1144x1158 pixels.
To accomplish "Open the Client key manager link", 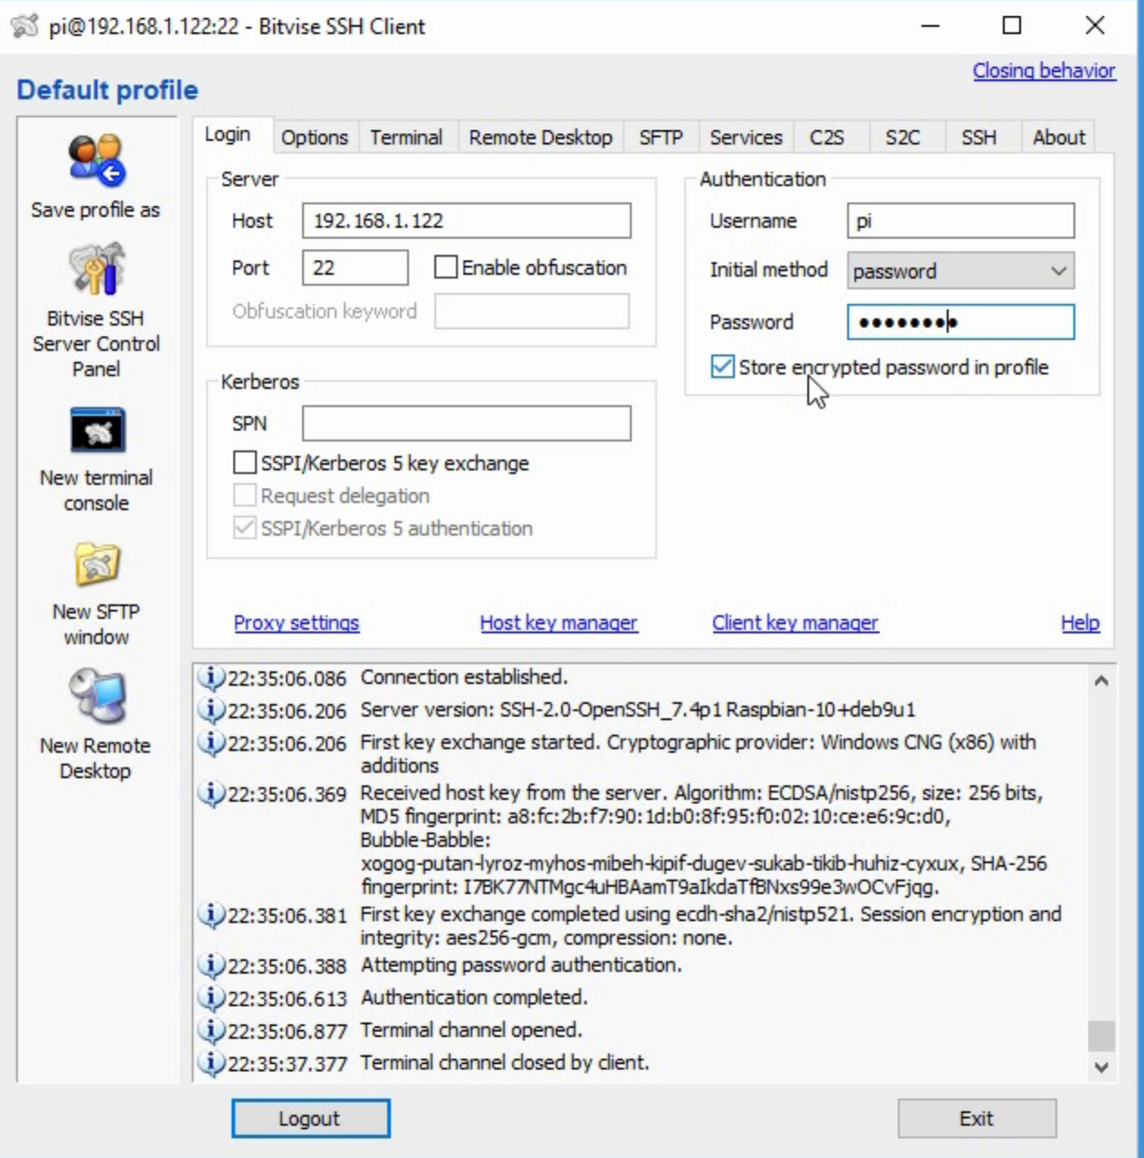I will click(795, 622).
